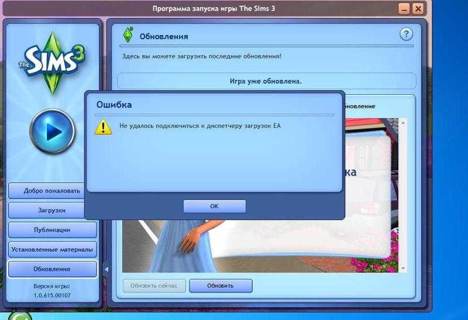468x320 pixels.
Task: Click the 'Ошибка' dialog title
Action: point(114,105)
